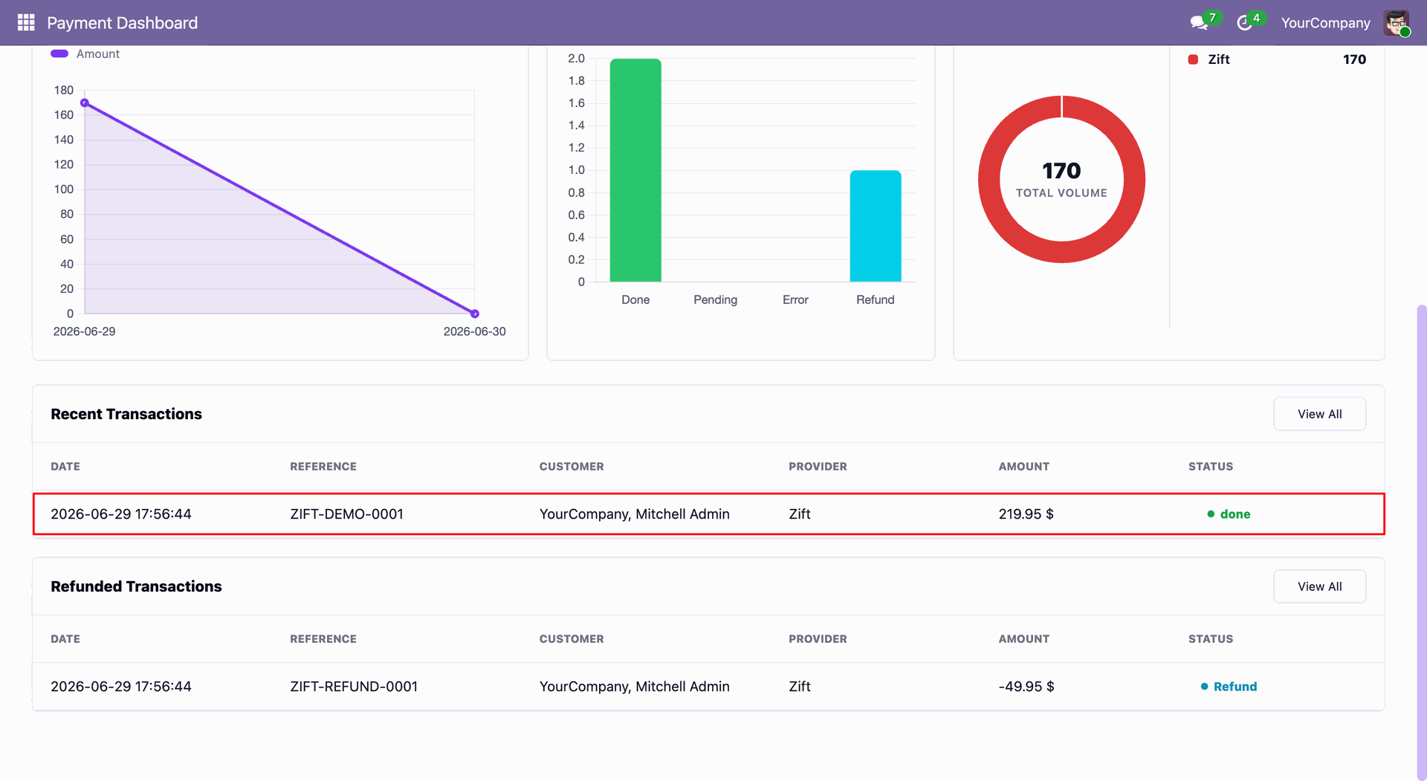Click the teal dot beside Refund status
The image size is (1427, 781).
click(x=1205, y=687)
